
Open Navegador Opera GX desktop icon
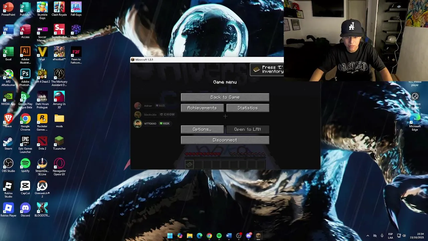[59, 167]
